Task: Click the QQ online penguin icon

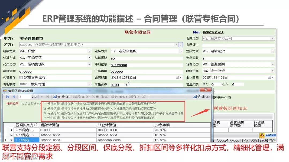Action: 262,135
